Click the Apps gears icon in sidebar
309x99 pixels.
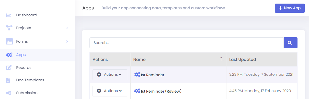(9, 55)
